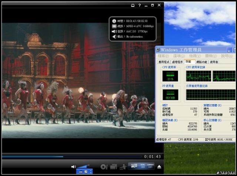237x176 pixels.
Task: Switch to the 使用者 tab
Action: click(x=214, y=62)
